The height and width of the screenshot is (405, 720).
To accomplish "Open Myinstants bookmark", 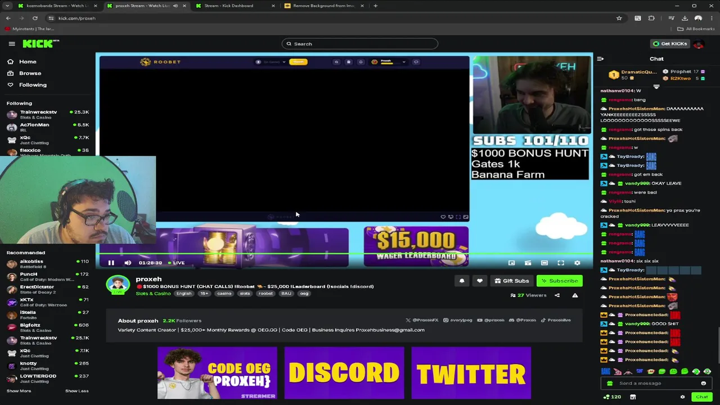I will click(x=30, y=29).
